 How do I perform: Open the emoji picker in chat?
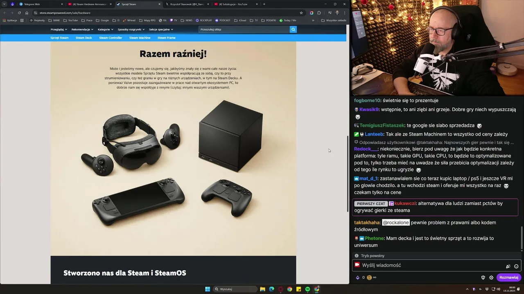[516, 266]
